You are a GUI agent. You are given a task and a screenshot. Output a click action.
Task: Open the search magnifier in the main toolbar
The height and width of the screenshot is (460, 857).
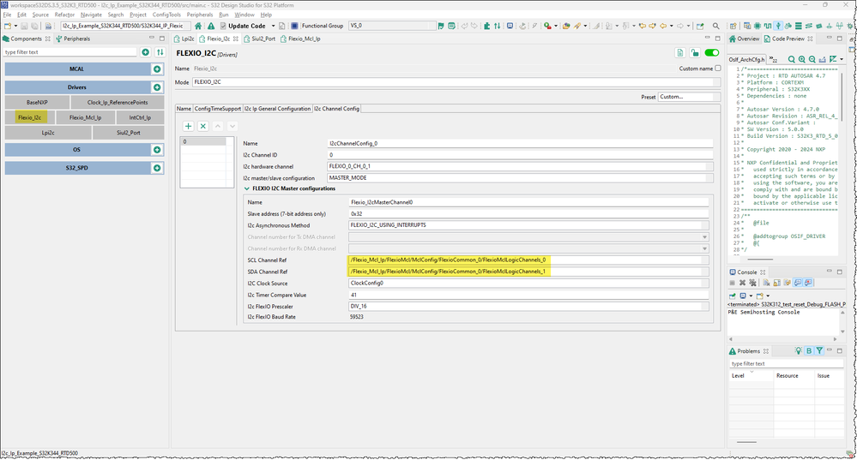click(x=716, y=26)
